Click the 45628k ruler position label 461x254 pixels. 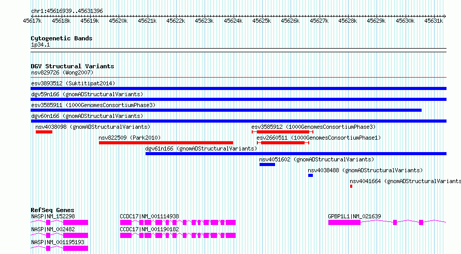pyautogui.click(x=348, y=21)
